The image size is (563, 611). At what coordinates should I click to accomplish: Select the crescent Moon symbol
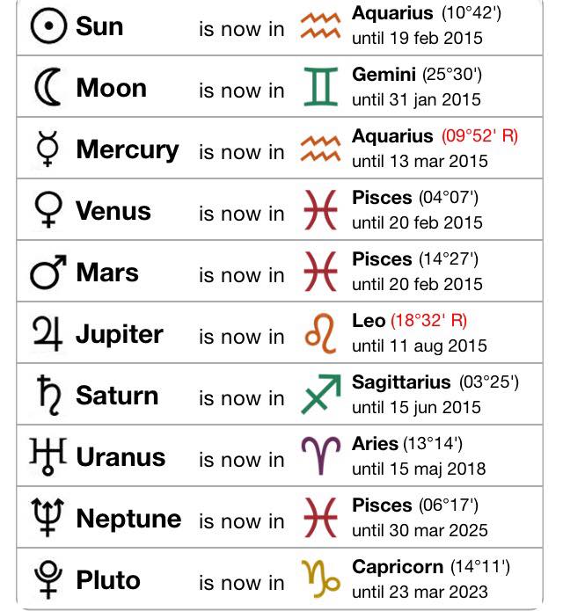tap(48, 87)
